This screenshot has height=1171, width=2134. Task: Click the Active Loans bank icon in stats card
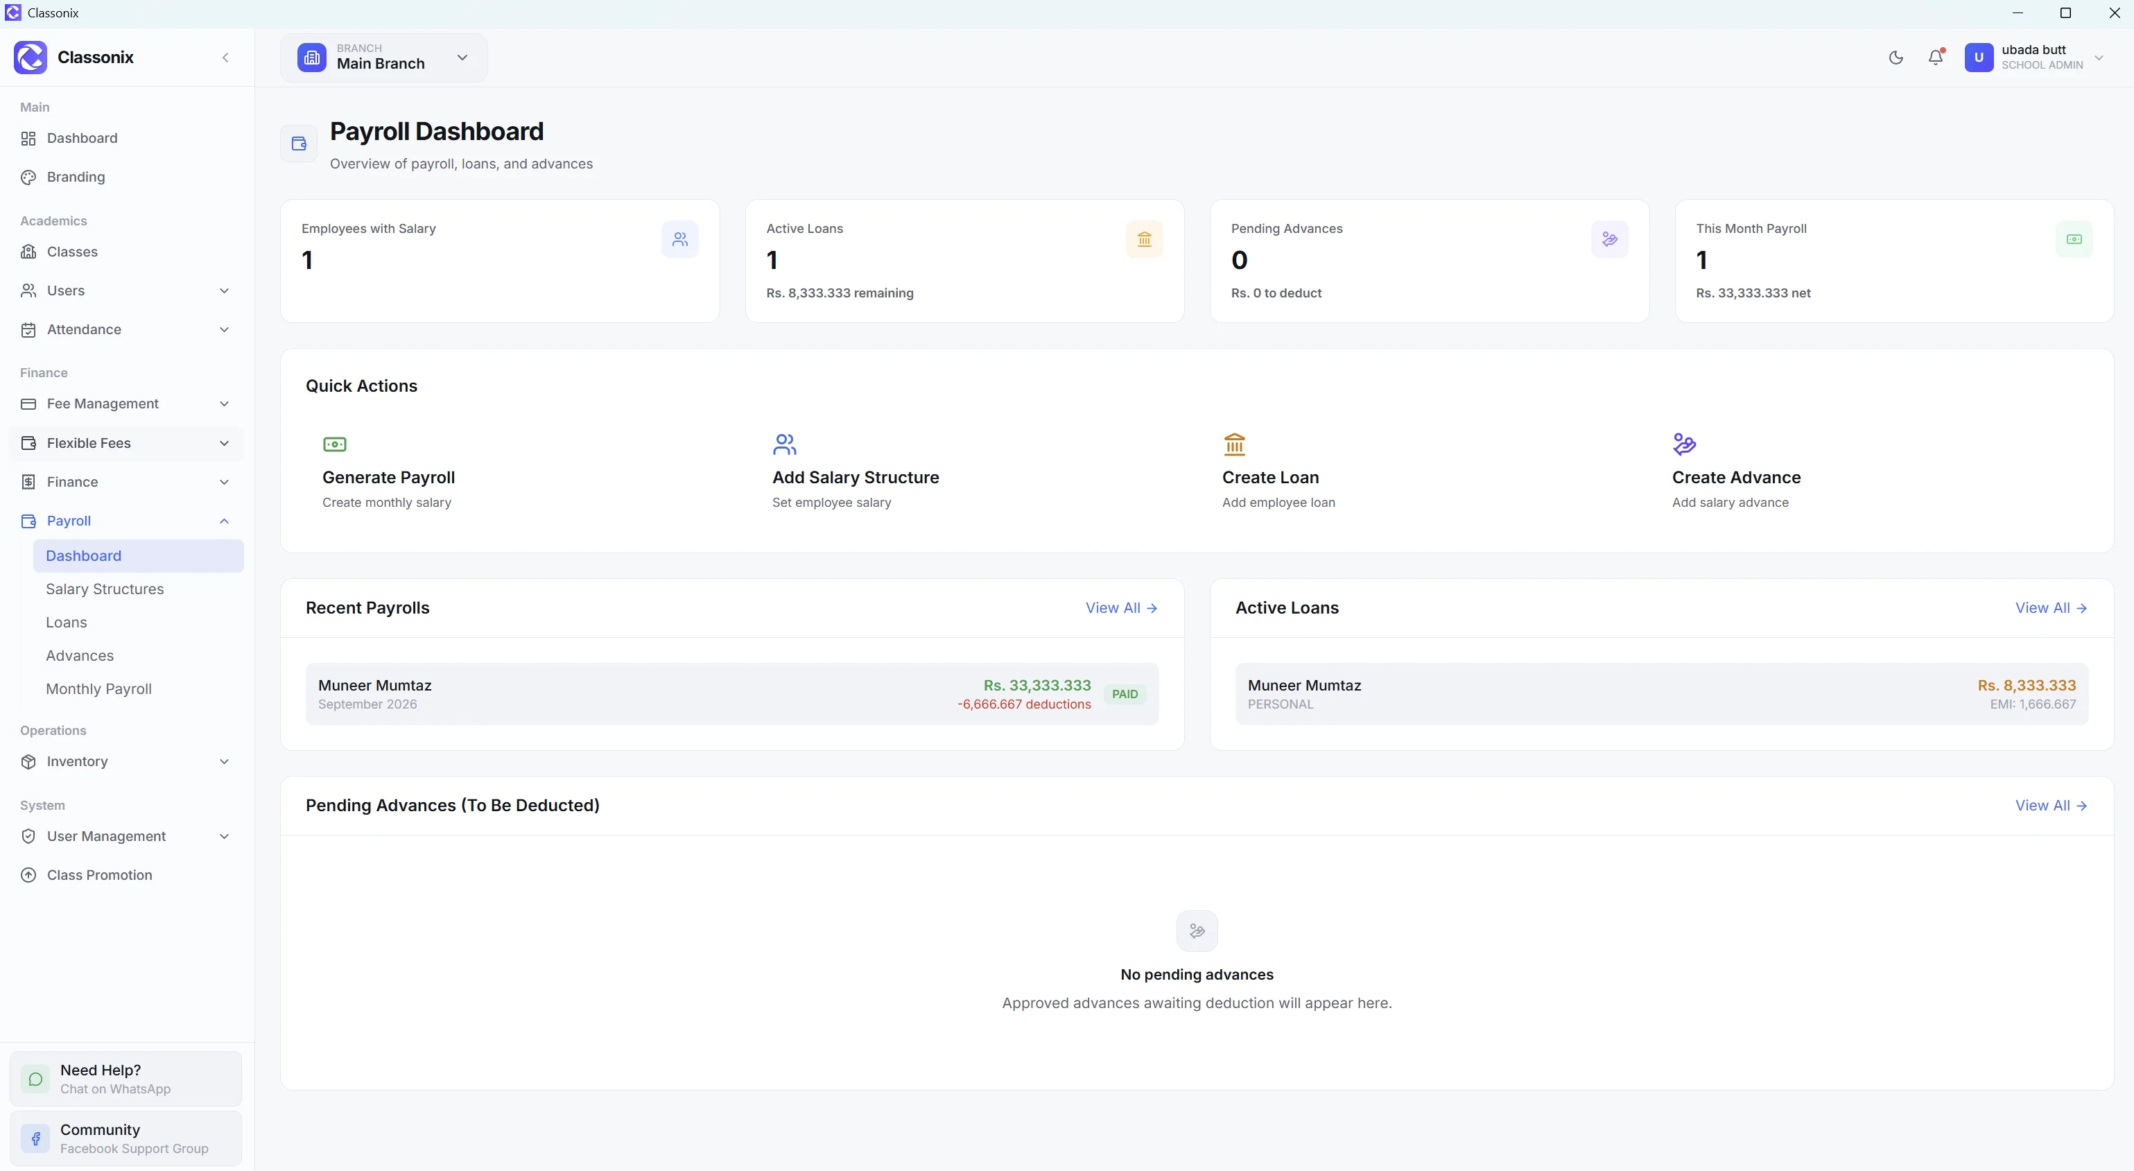[1144, 239]
